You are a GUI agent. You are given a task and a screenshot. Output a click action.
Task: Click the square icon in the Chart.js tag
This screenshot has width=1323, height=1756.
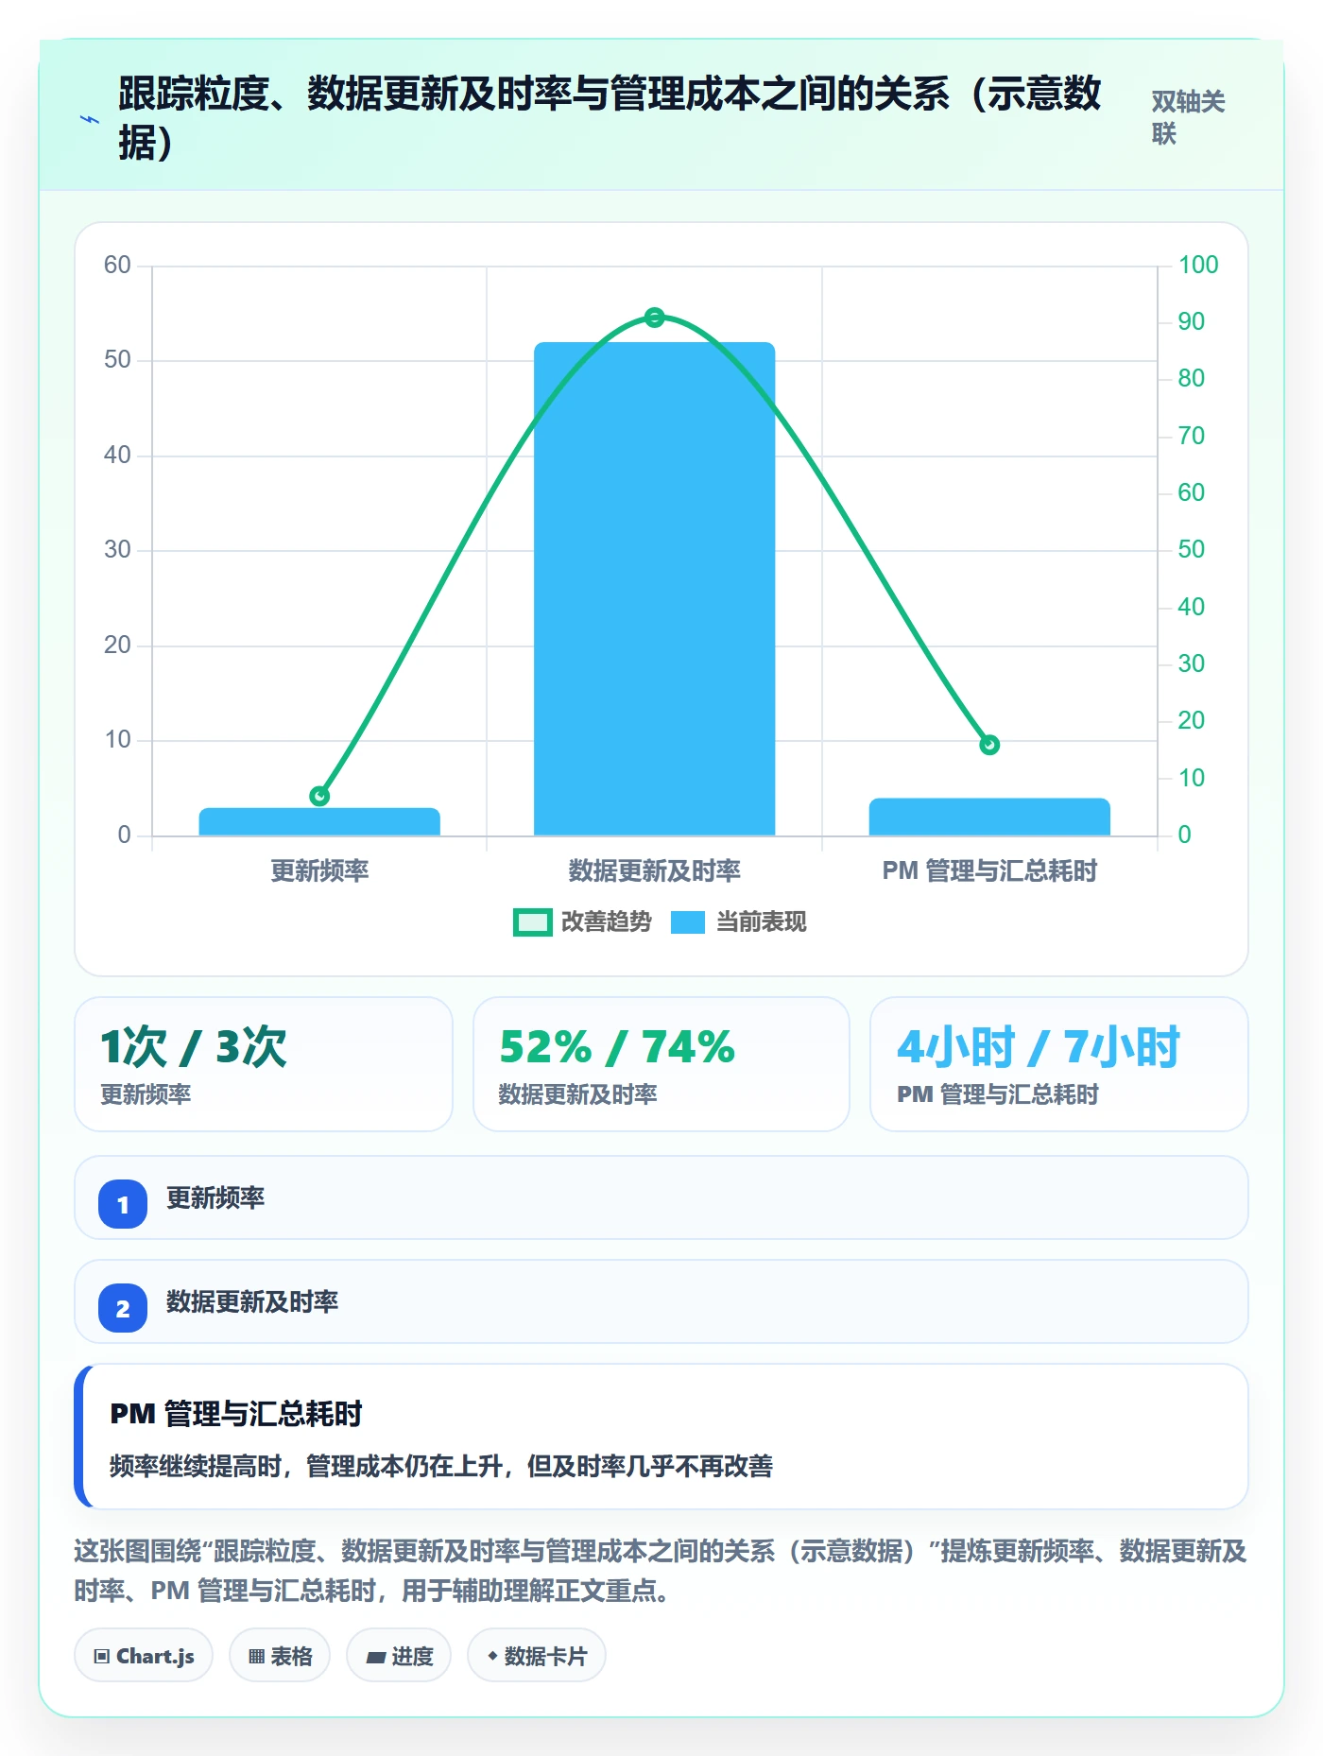click(102, 1656)
